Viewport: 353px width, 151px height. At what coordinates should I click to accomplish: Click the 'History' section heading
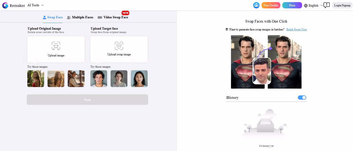point(232,98)
